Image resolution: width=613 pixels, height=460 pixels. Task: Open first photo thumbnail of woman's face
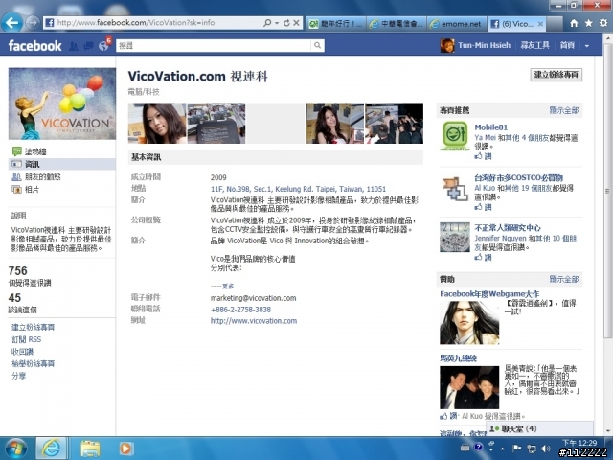pos(157,124)
